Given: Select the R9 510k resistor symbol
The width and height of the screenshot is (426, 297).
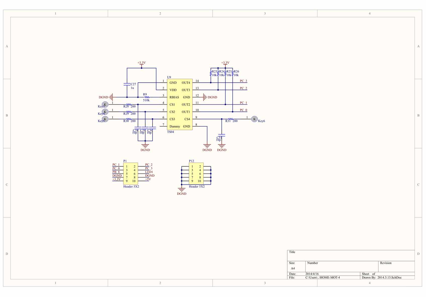Looking at the screenshot, I should point(147,97).
